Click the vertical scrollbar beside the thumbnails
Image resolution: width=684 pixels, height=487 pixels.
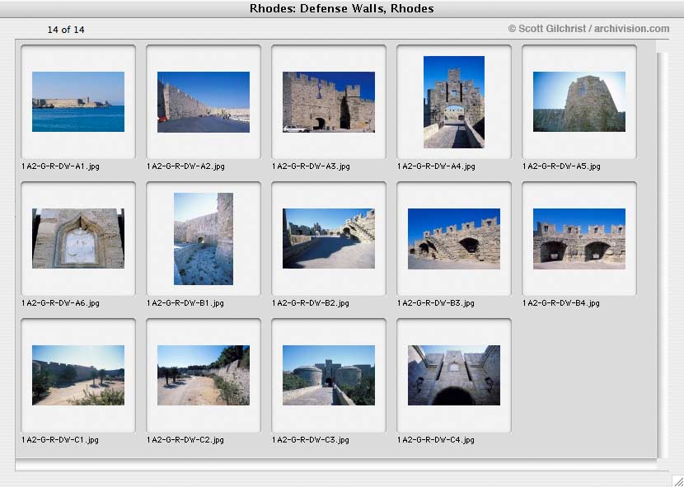coord(663,255)
